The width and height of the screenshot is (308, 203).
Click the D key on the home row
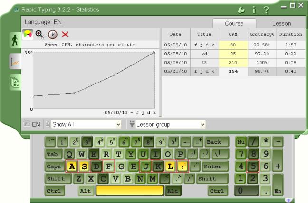pos(96,166)
